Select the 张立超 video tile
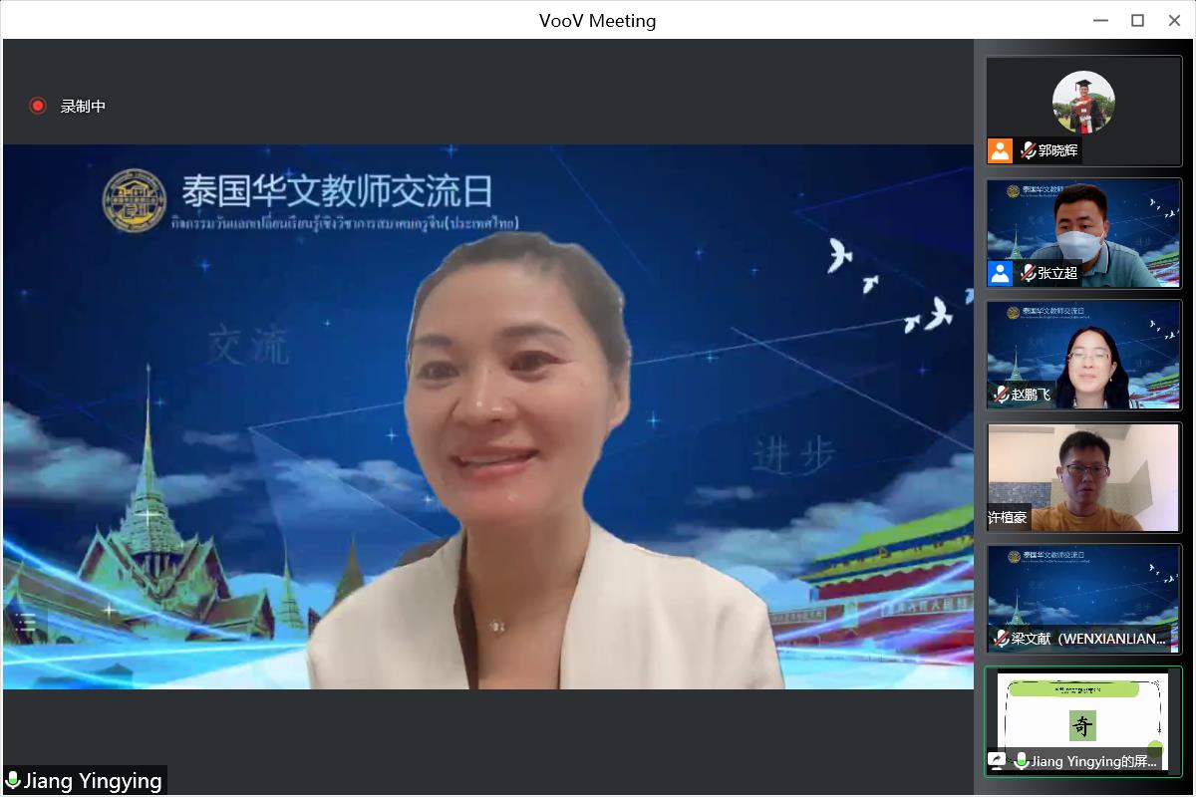1196x797 pixels. pyautogui.click(x=1083, y=233)
